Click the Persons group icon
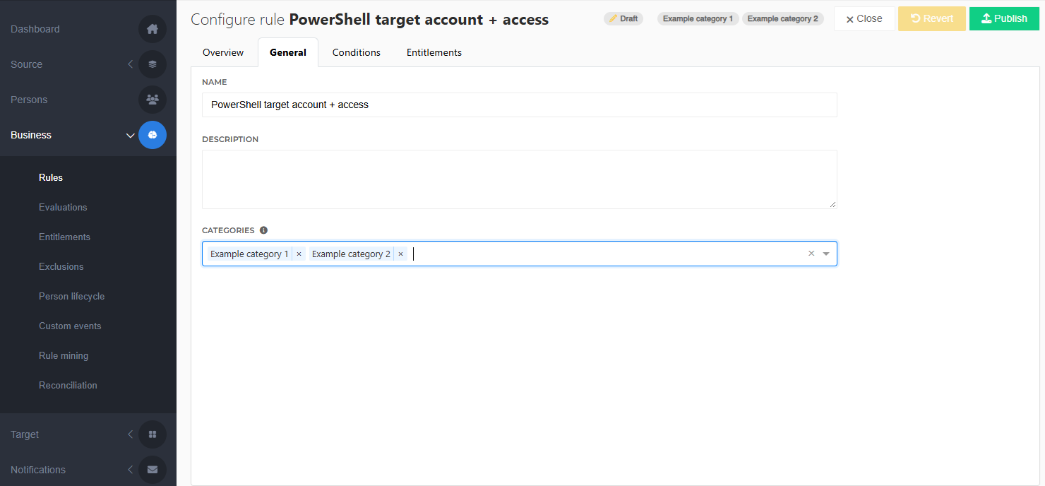The height and width of the screenshot is (486, 1045). [x=153, y=100]
